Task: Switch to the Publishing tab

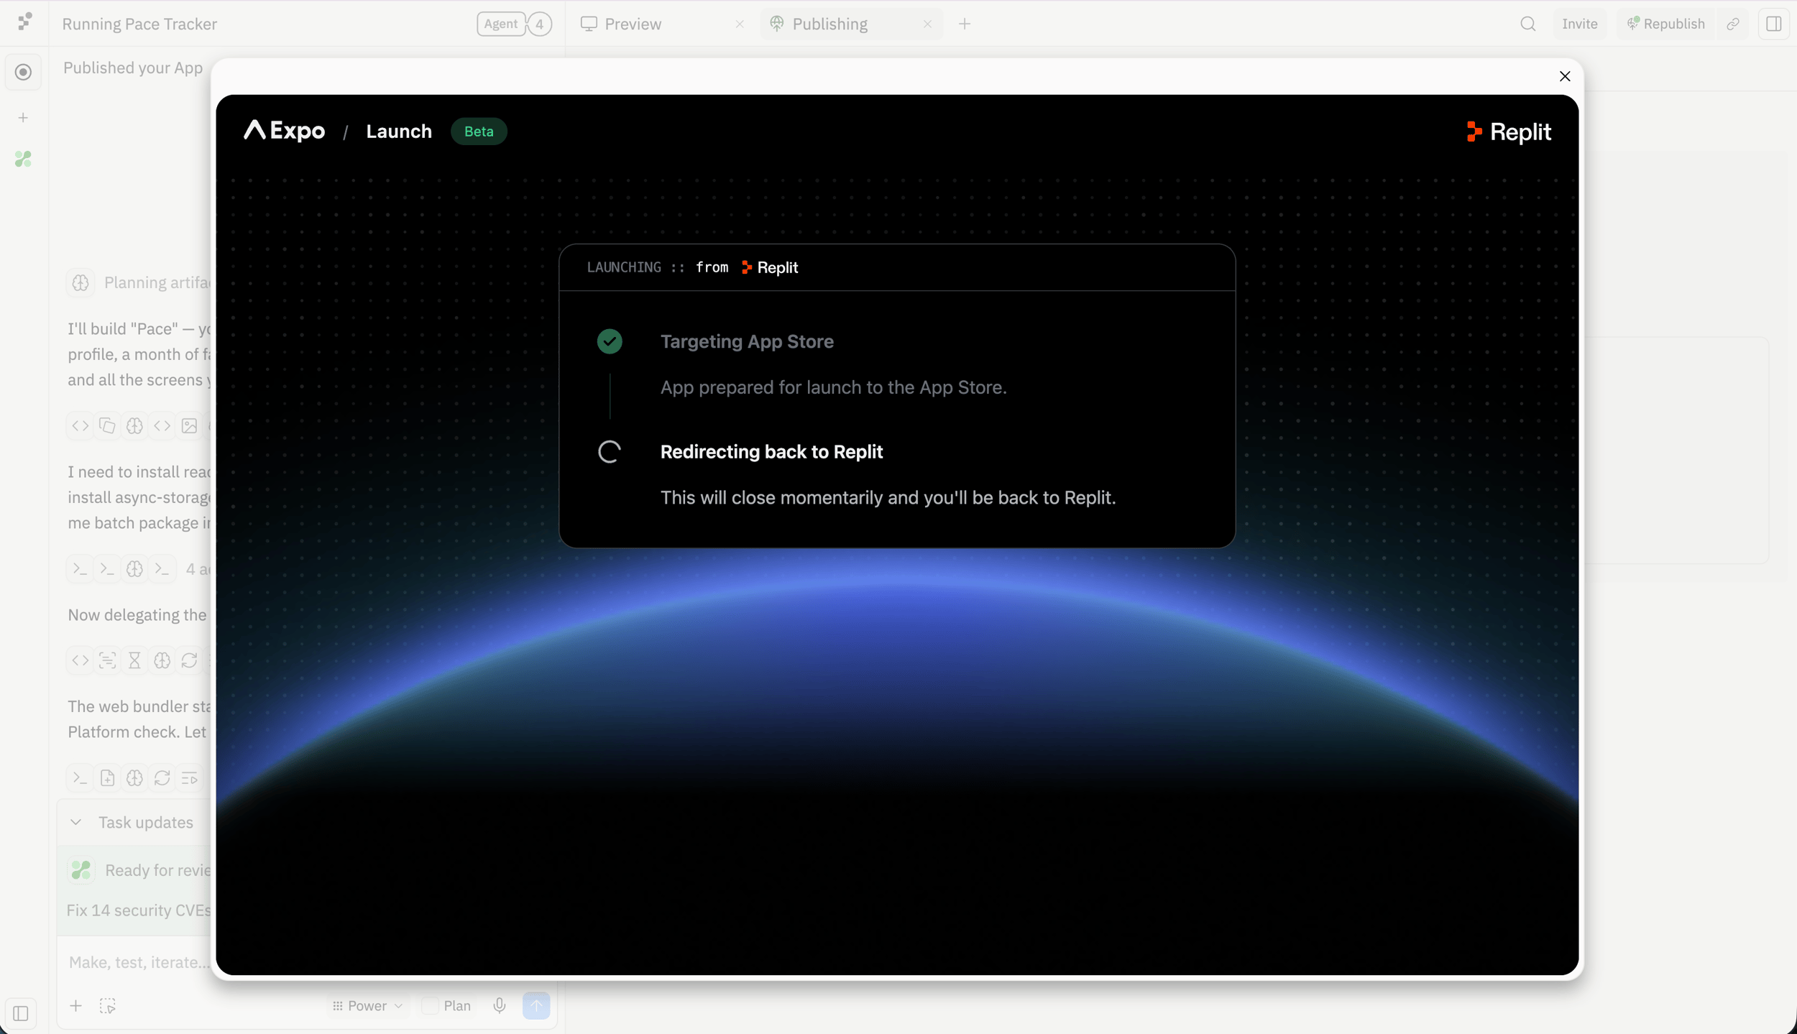Action: [829, 24]
